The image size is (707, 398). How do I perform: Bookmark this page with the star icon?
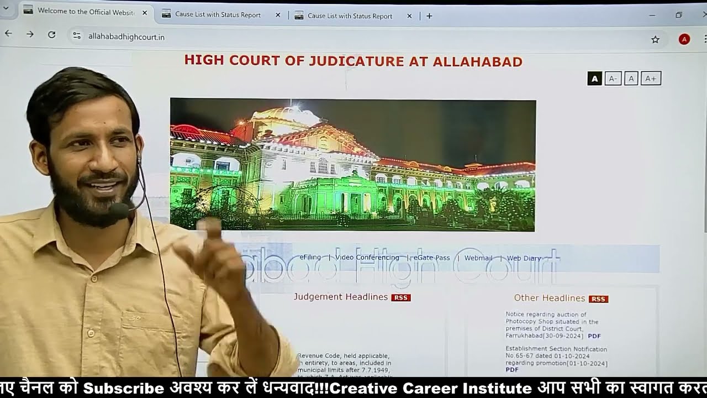tap(655, 39)
